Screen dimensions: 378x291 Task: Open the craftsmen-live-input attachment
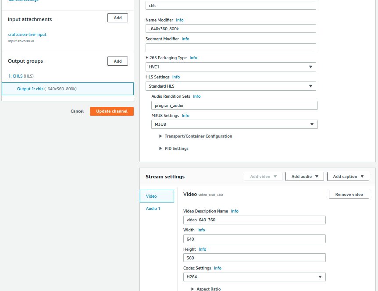(x=27, y=35)
